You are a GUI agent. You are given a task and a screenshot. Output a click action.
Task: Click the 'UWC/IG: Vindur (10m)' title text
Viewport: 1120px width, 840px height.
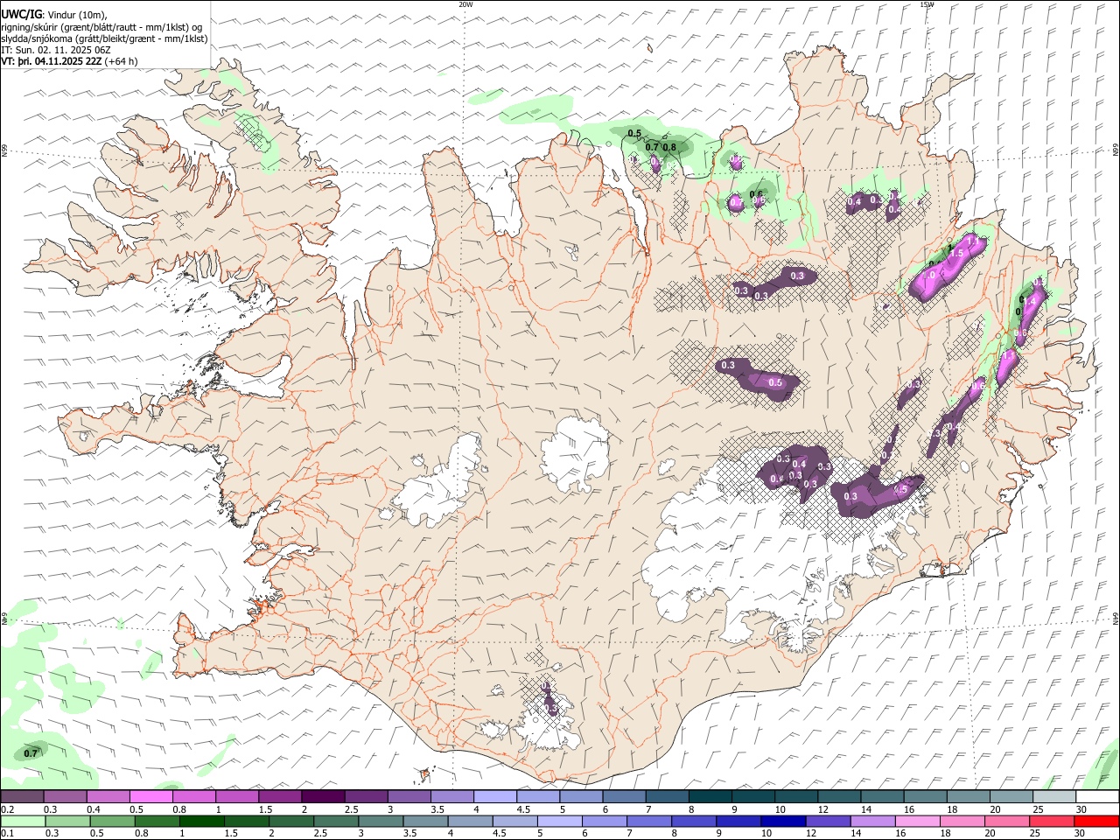(54, 15)
